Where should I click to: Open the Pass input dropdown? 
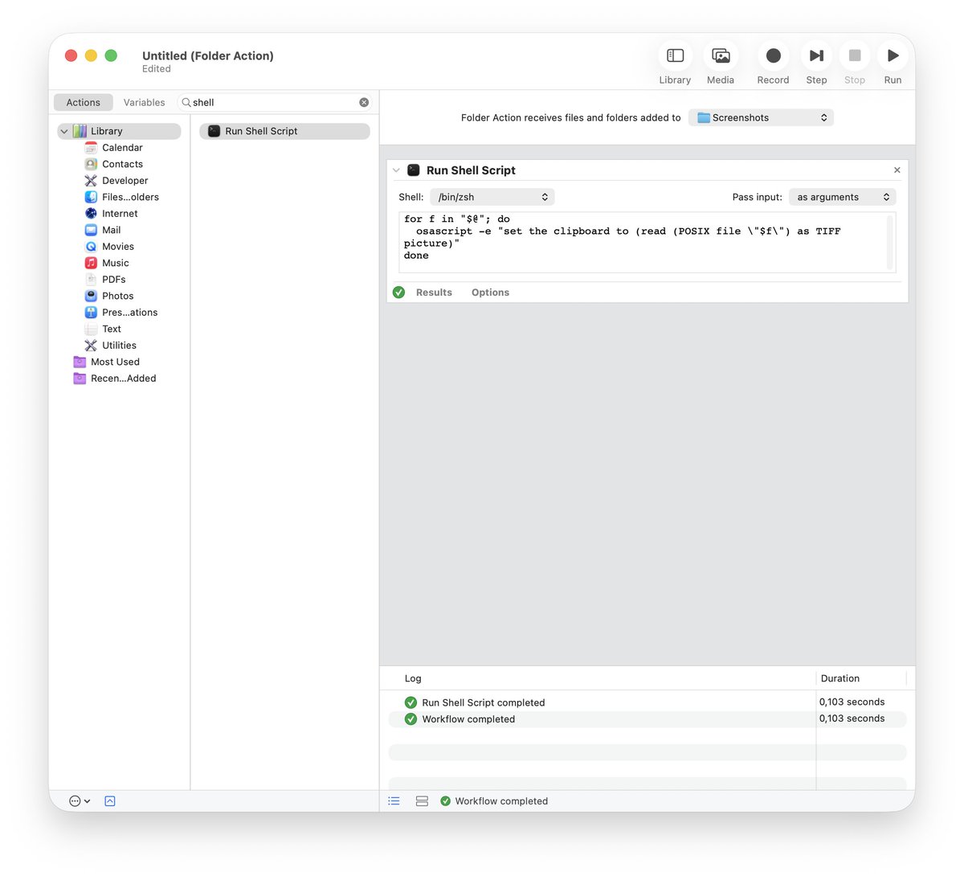pos(842,197)
